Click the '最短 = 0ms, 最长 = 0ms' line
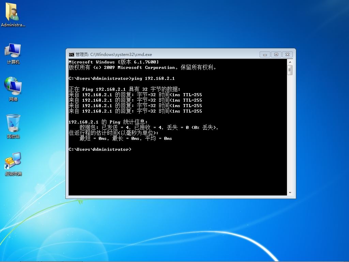The width and height of the screenshot is (349, 262). [126, 139]
